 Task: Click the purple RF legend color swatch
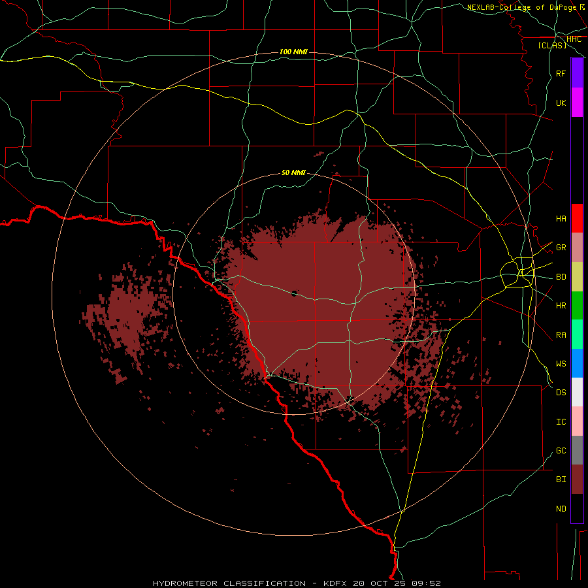(x=577, y=73)
